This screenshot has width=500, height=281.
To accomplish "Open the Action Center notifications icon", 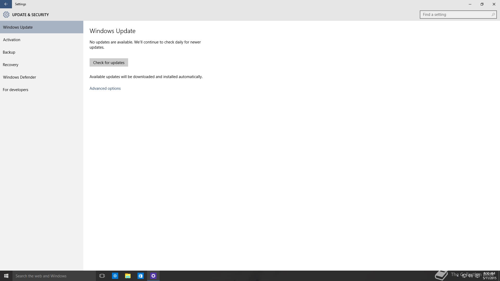I will pos(477,276).
